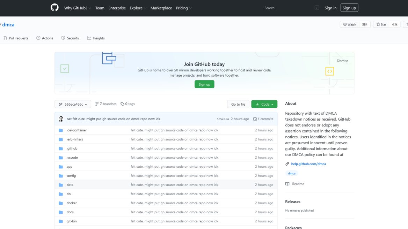Click the Actions play circle icon
Screen dimensions: 408x229
point(38,38)
